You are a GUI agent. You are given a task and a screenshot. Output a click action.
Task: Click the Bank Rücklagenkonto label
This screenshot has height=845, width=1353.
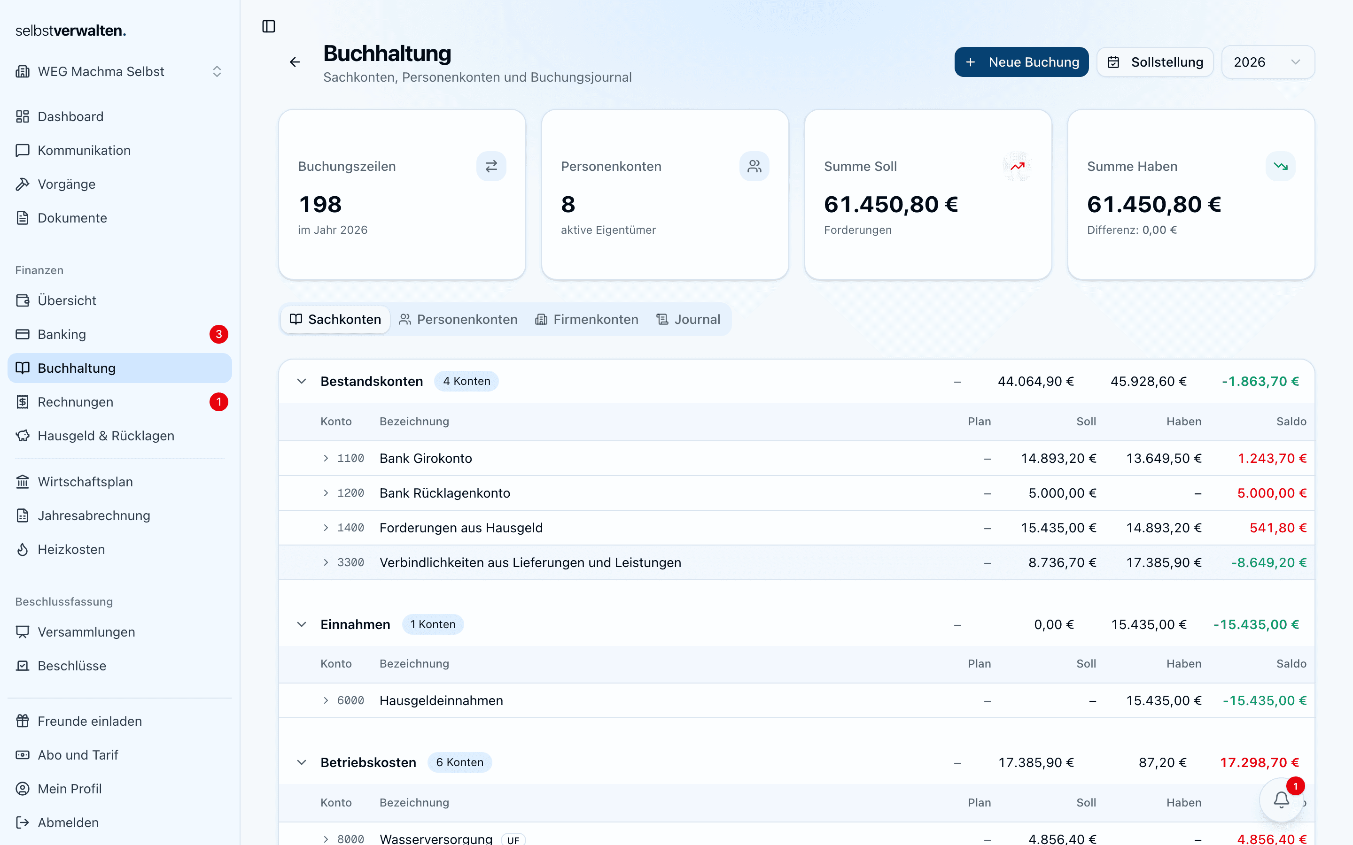click(444, 493)
